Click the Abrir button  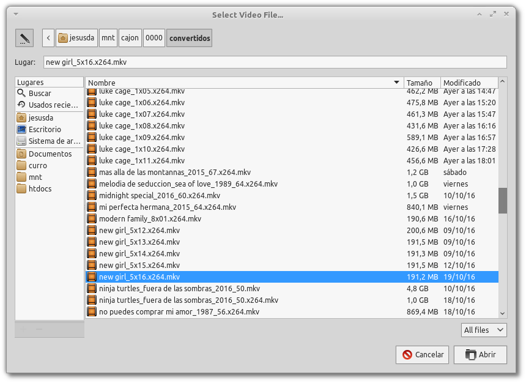click(480, 355)
